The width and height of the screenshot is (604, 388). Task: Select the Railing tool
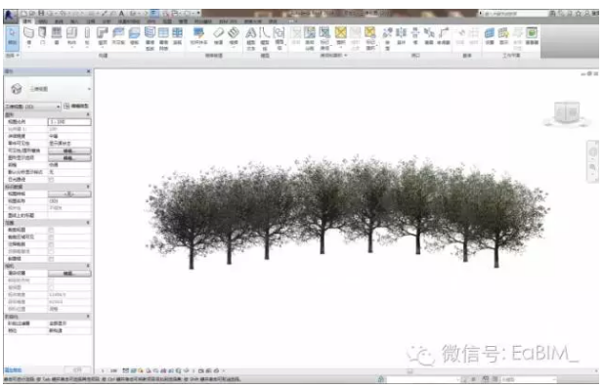coord(198,37)
